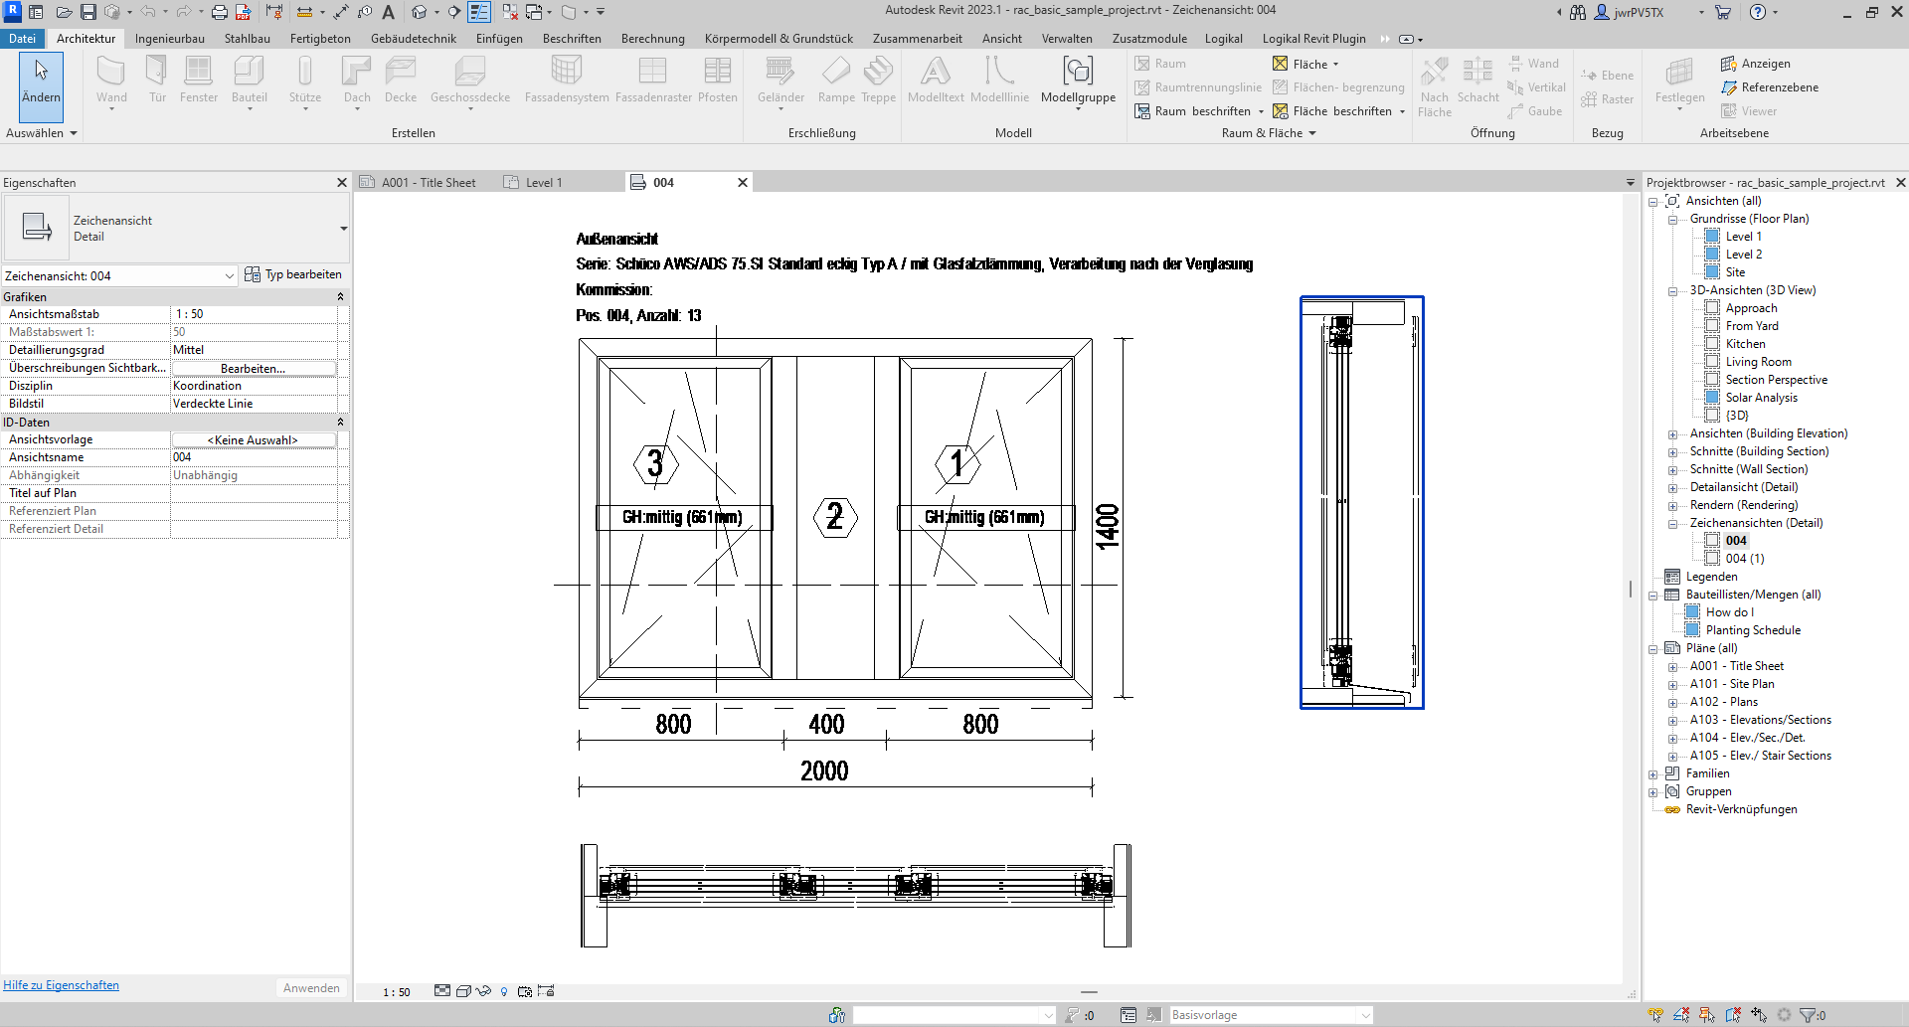The image size is (1909, 1027).
Task: Open the Hilfe zu Eigenschaften link
Action: point(61,985)
